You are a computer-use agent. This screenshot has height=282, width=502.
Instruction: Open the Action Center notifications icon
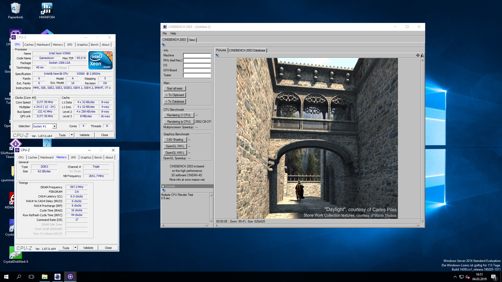point(494,277)
